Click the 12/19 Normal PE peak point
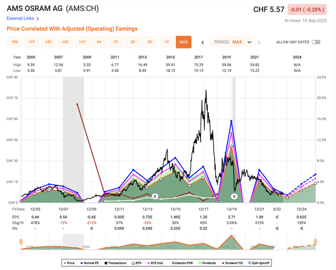Screen dimensions: 336x270 (231, 121)
